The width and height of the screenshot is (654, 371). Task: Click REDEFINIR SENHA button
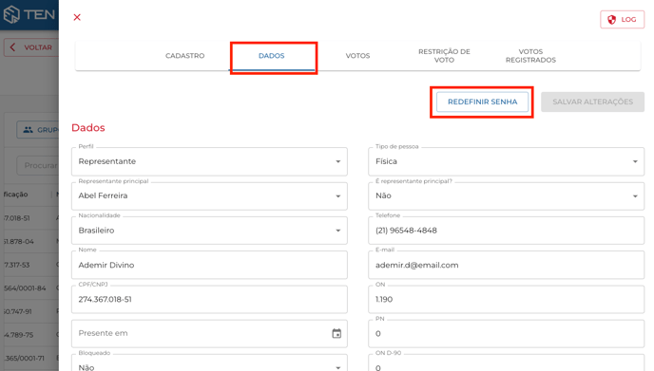tap(482, 102)
